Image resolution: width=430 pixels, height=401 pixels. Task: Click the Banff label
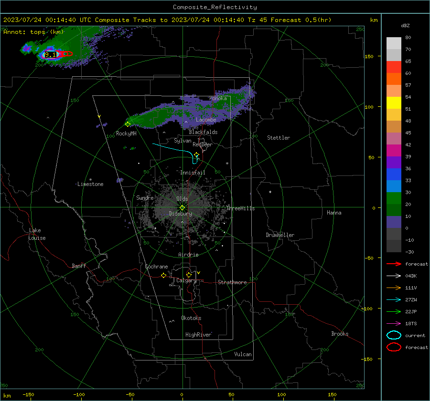(x=79, y=266)
